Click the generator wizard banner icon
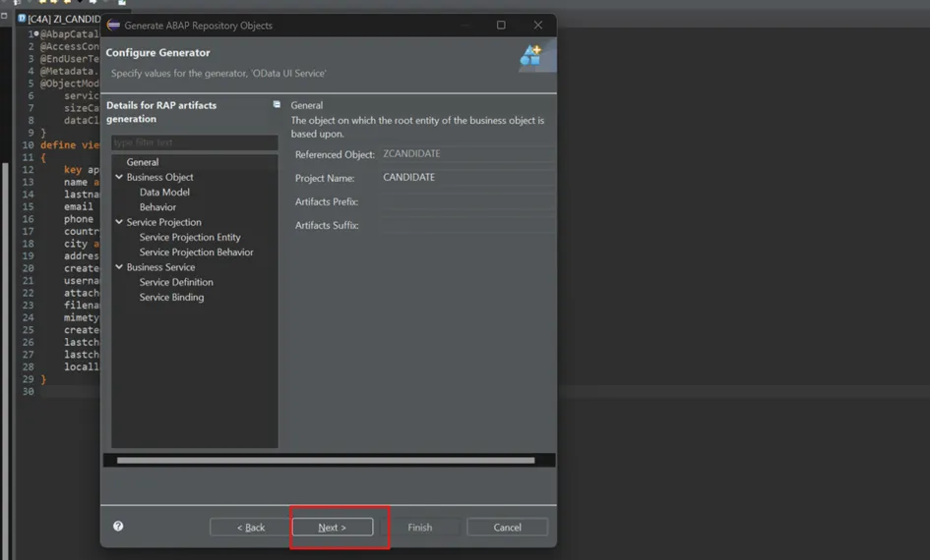930x560 pixels. (x=531, y=56)
